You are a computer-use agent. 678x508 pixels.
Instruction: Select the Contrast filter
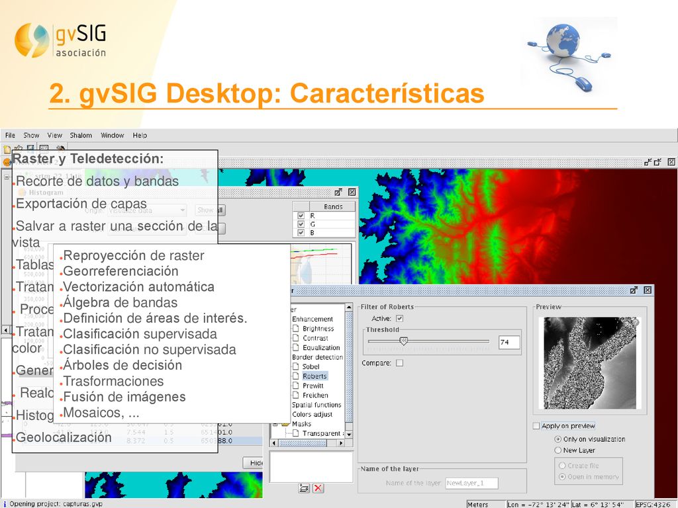(x=315, y=338)
